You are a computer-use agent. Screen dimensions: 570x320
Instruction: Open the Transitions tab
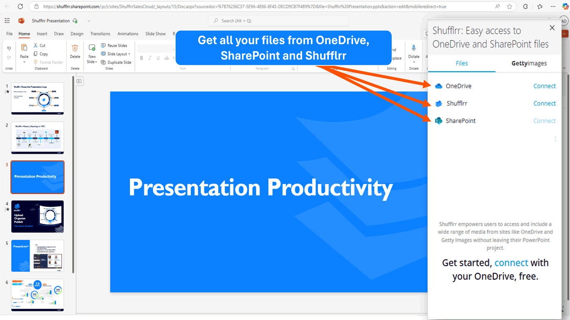tap(100, 34)
